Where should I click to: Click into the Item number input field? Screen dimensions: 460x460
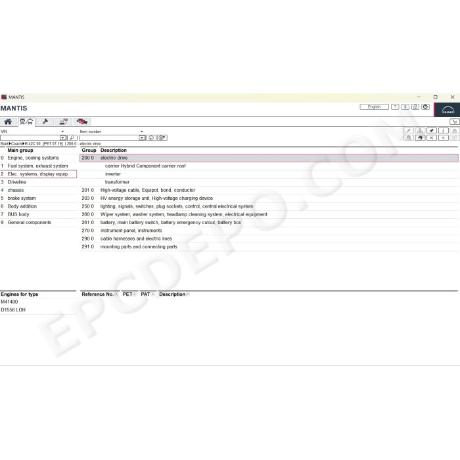point(109,137)
